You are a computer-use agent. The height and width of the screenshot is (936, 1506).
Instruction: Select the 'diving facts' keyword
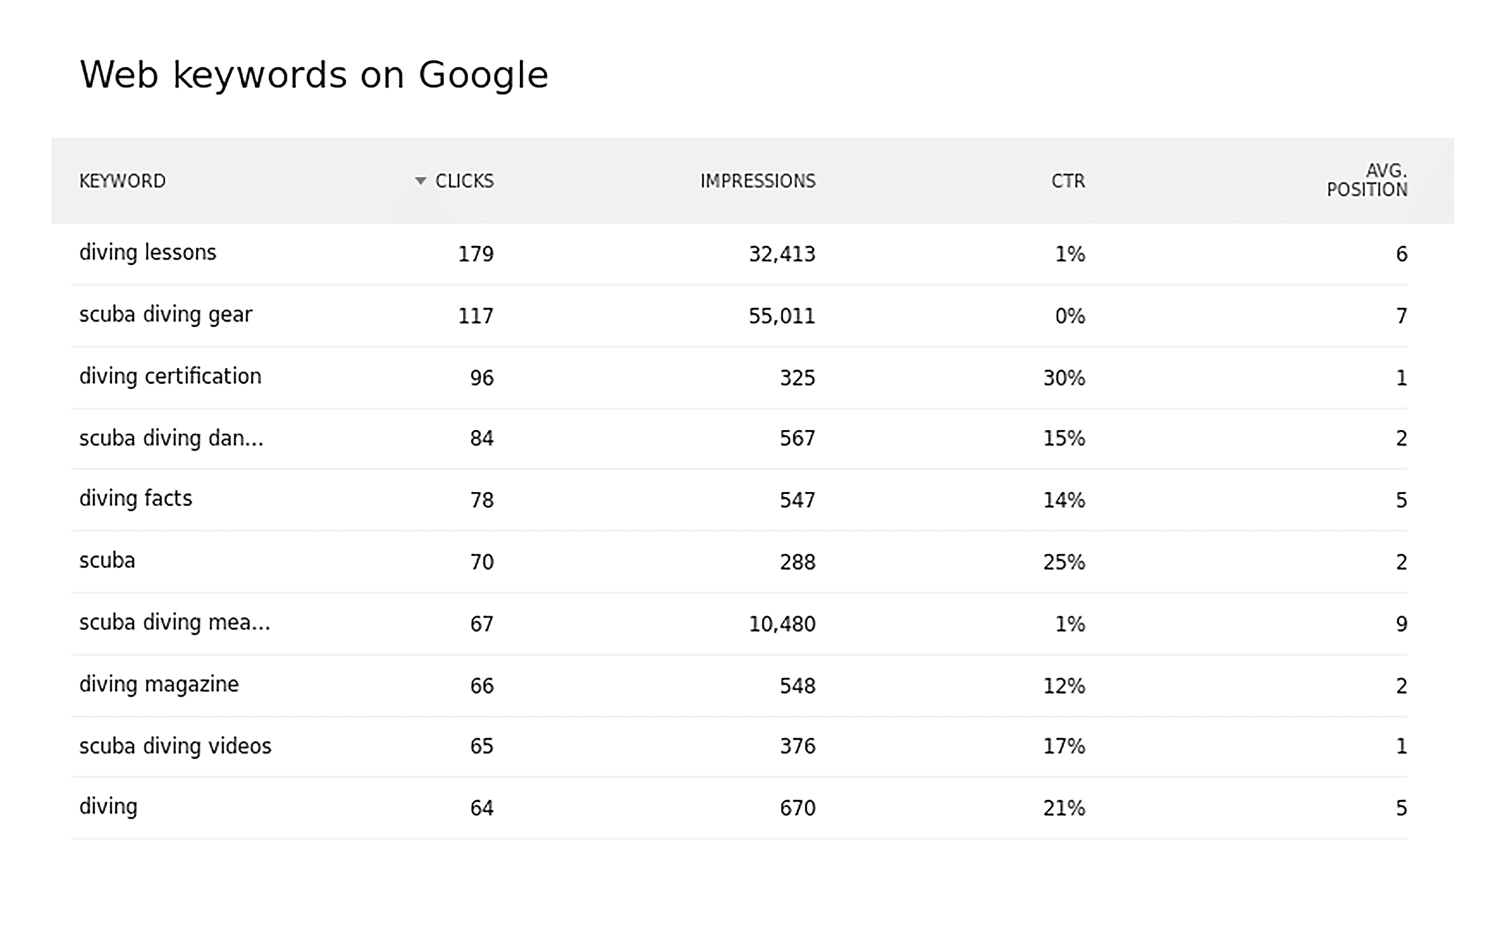135,499
